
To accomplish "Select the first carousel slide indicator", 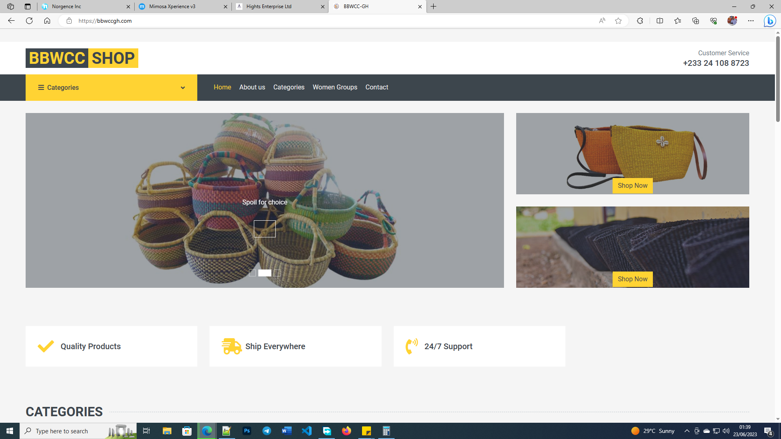I will [252, 273].
